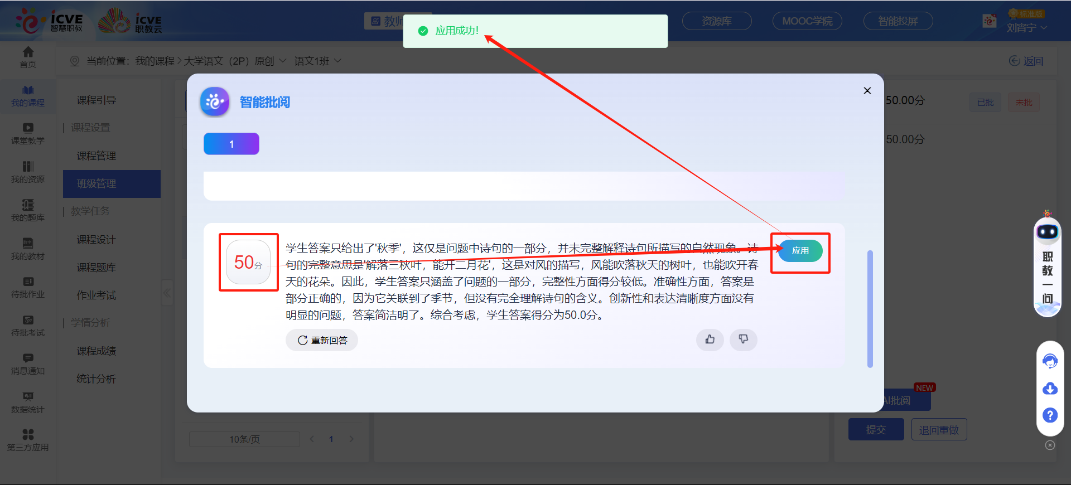Click the dialog vertical scrollbar
The width and height of the screenshot is (1071, 485).
870,309
